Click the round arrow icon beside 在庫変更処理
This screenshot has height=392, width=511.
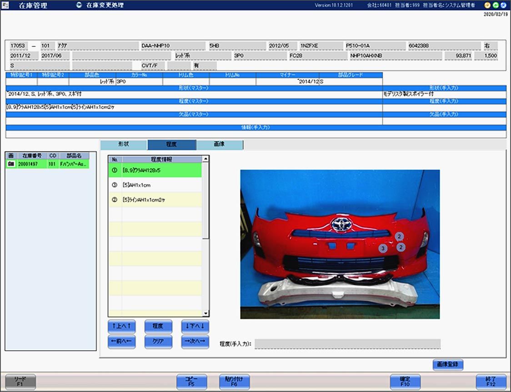(79, 5)
